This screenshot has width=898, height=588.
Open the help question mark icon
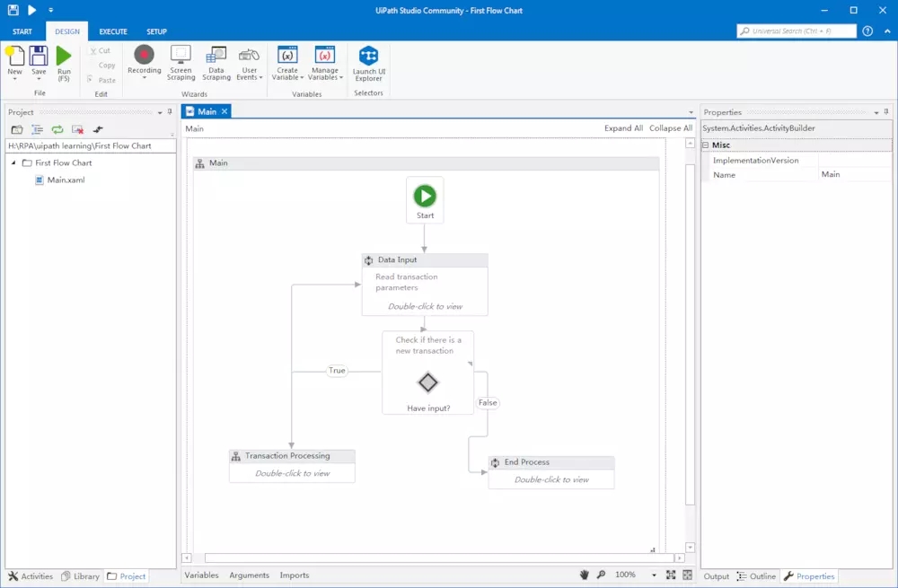[x=867, y=31]
